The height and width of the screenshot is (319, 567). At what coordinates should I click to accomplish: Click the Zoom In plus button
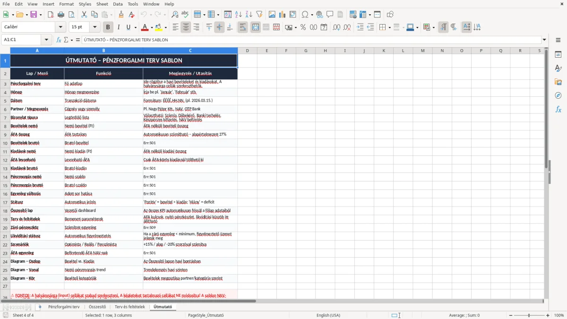(x=548, y=315)
